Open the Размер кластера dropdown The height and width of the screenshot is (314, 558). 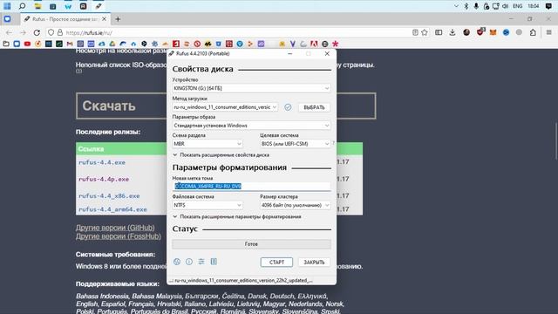tap(295, 205)
